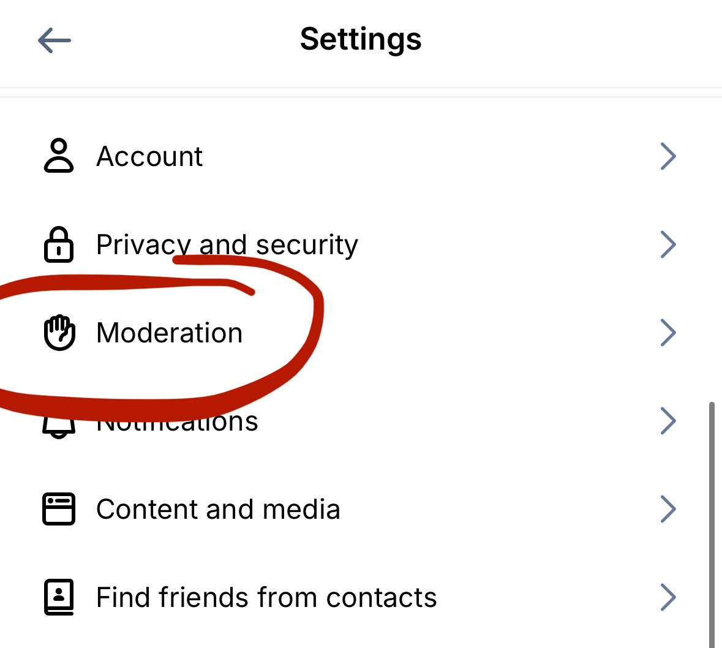Expand the Privacy and security chevron

668,244
